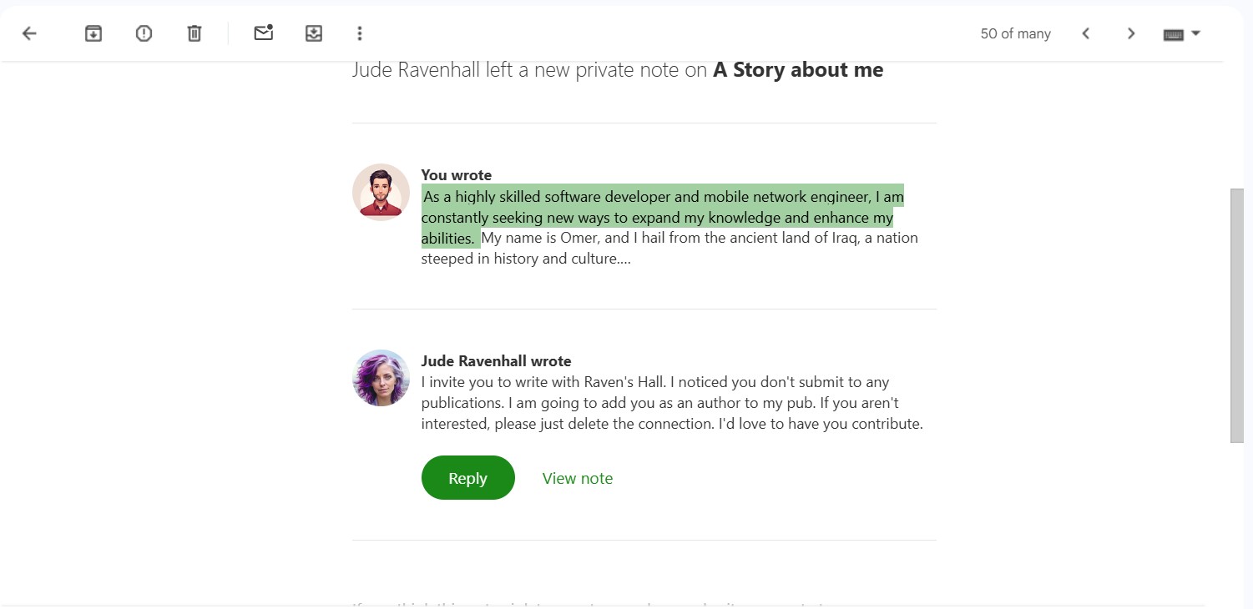Go back to the inbox
Viewport: 1253px width, 609px height.
click(x=28, y=33)
